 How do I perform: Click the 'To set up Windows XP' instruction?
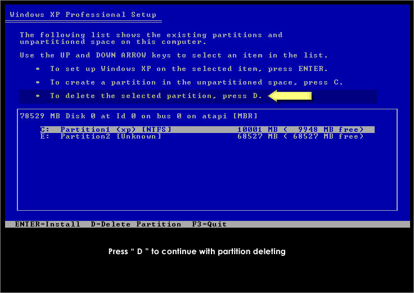189,69
